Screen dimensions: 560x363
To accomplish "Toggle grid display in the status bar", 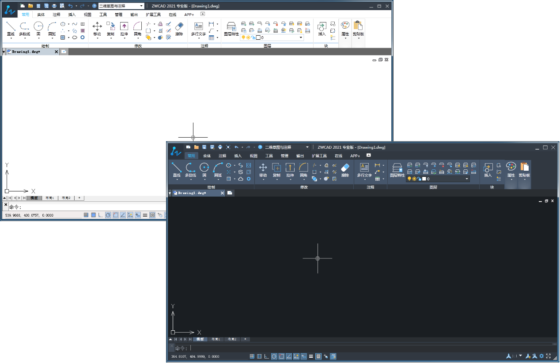I will click(x=259, y=356).
